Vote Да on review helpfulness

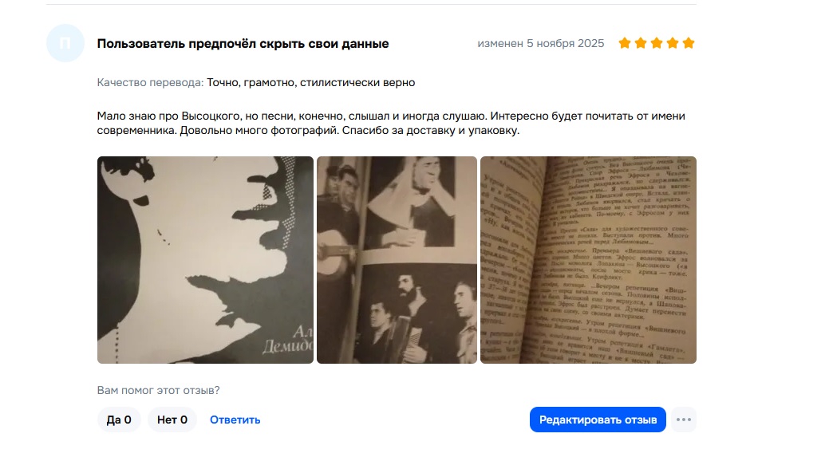pos(119,420)
